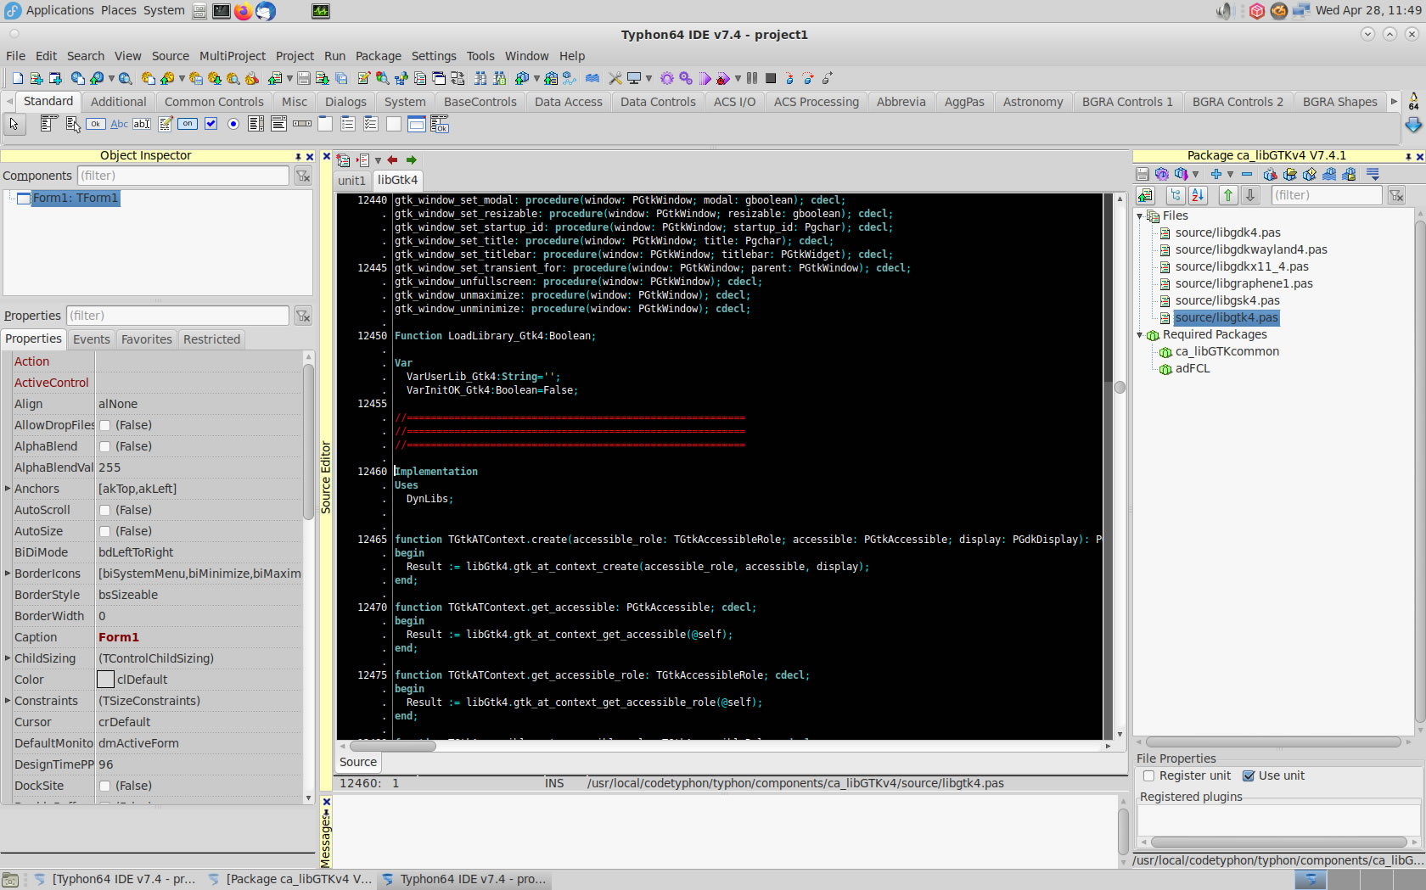Toggle AutoSize checkbox
Image resolution: width=1426 pixels, height=890 pixels.
click(105, 531)
